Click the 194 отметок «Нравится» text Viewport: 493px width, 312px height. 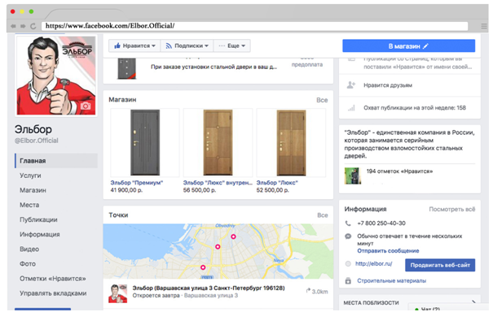coord(399,171)
